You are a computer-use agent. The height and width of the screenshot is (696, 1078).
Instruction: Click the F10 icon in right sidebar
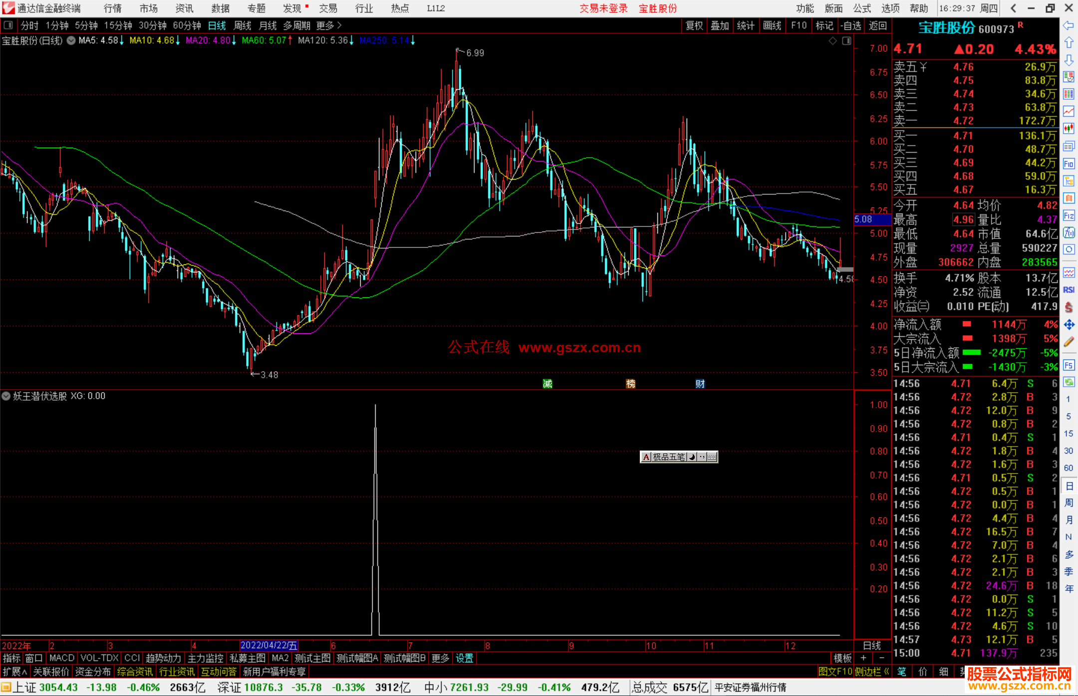(x=1069, y=164)
